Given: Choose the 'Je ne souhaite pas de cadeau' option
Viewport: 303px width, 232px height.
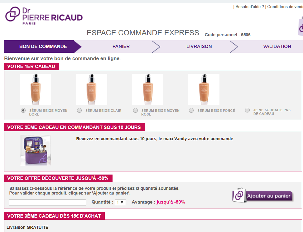Looking at the screenshot, I should (x=248, y=110).
